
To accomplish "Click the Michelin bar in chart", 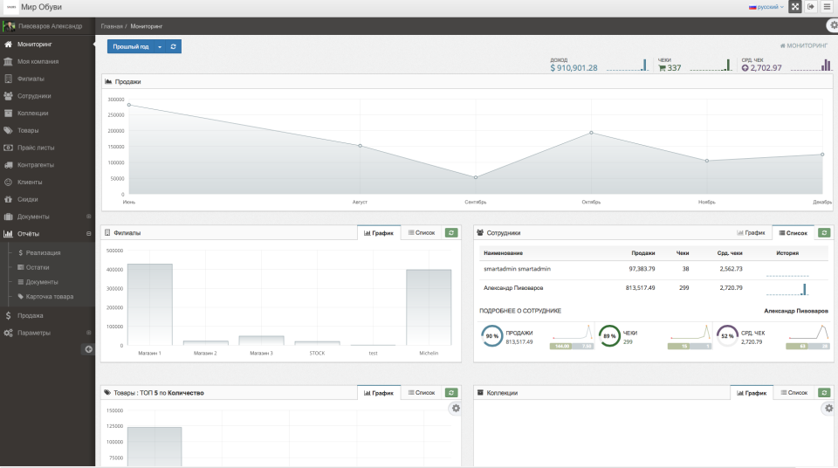I will click(x=429, y=307).
